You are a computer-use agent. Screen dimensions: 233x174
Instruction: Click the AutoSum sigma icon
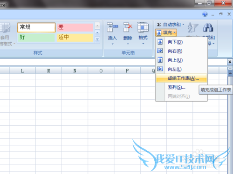pos(159,25)
